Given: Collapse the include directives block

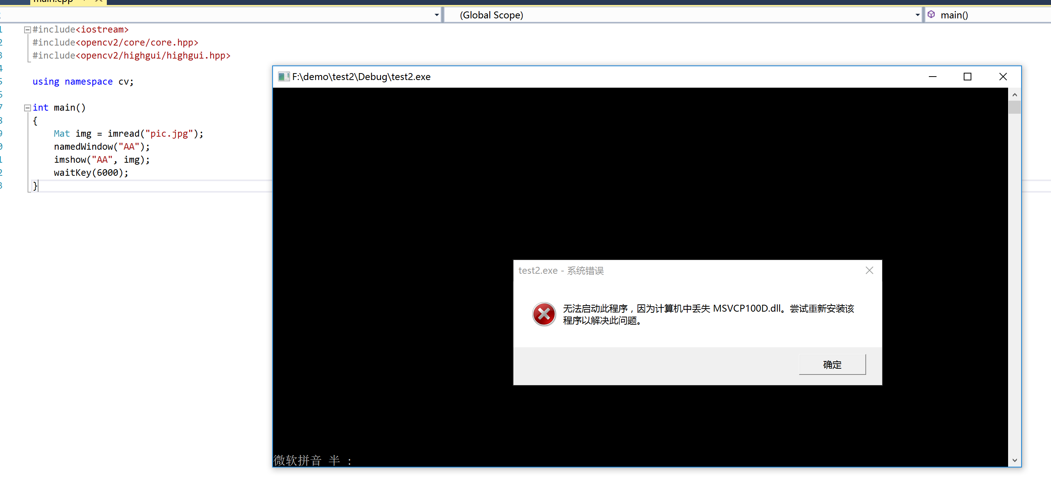Looking at the screenshot, I should point(27,30).
